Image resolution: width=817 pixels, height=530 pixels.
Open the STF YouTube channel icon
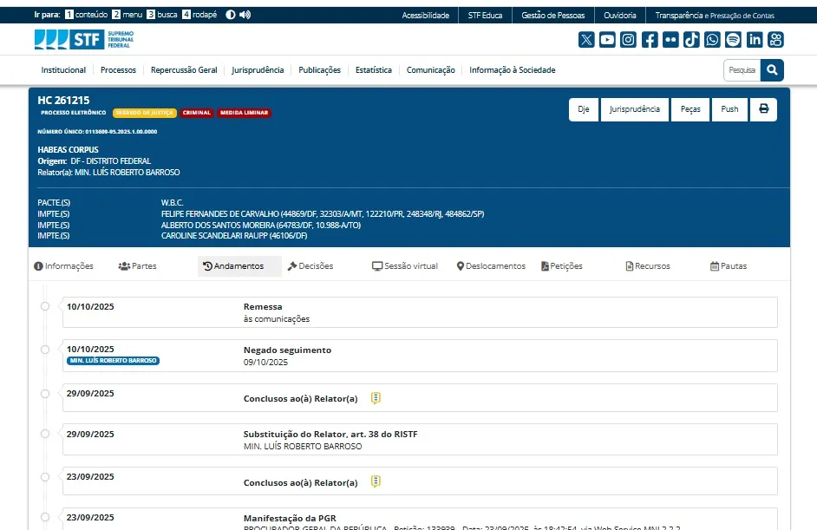click(607, 40)
